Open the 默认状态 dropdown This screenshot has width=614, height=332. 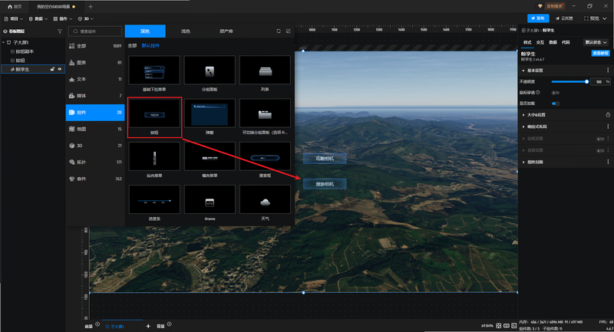596,42
